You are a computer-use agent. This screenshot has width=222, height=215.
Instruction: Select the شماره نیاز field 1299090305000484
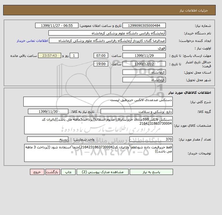(x=144, y=25)
